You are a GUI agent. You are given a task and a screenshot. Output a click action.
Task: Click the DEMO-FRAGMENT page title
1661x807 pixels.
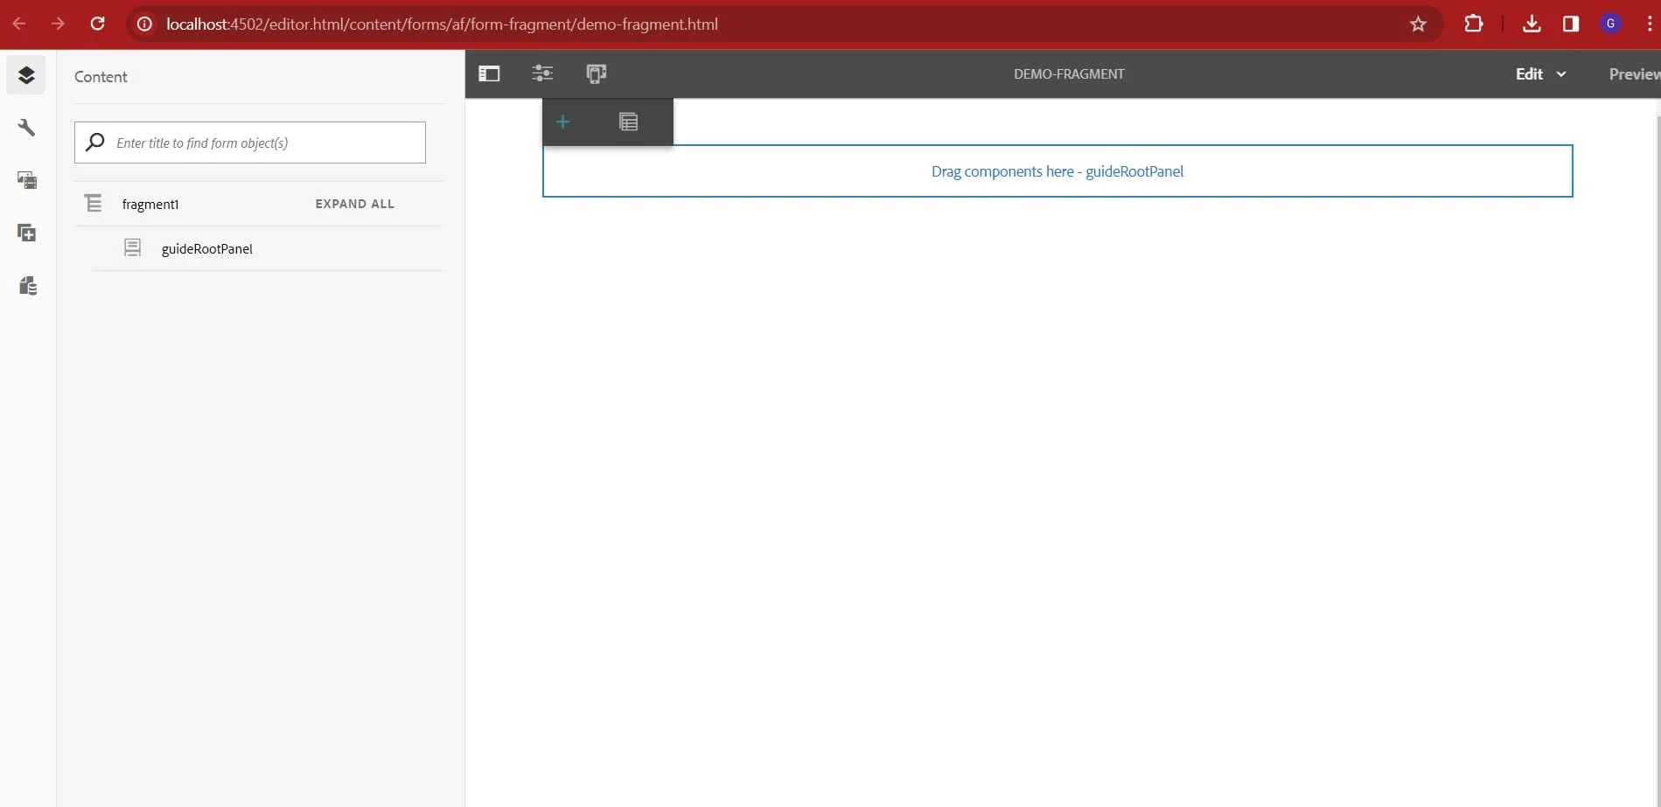pyautogui.click(x=1069, y=73)
